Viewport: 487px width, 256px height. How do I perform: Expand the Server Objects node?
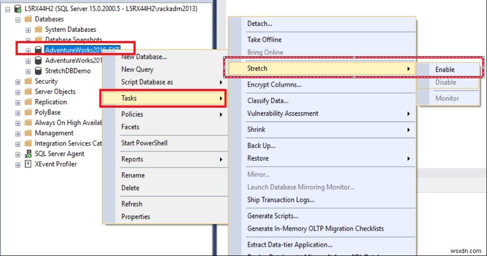18,92
